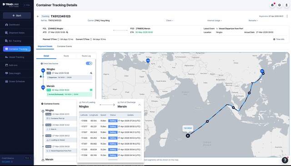Click the B/L Tracking sidebar icon
The height and width of the screenshot is (166, 291).
pos(6,41)
